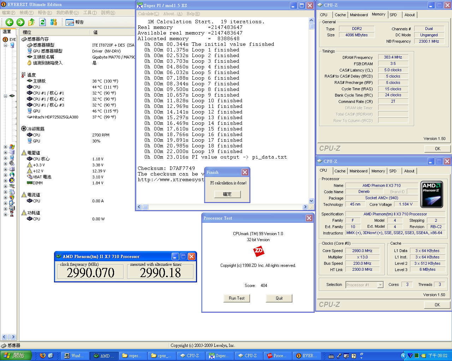Expand the hourglass benchmark node in EVEREST tree
The height and width of the screenshot is (361, 452).
[x=6, y=214]
